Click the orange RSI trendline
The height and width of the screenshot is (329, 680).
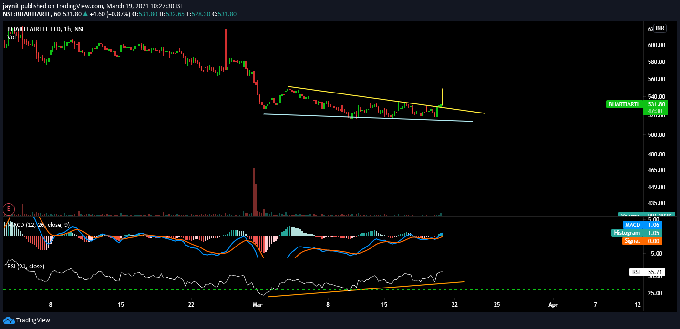(366, 289)
